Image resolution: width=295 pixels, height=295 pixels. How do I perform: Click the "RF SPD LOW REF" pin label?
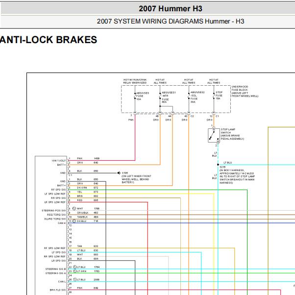point(55,248)
